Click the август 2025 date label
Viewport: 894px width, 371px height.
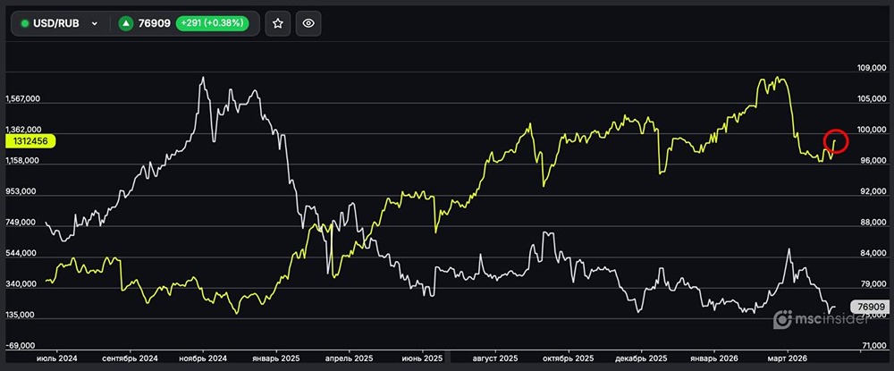[496, 358]
